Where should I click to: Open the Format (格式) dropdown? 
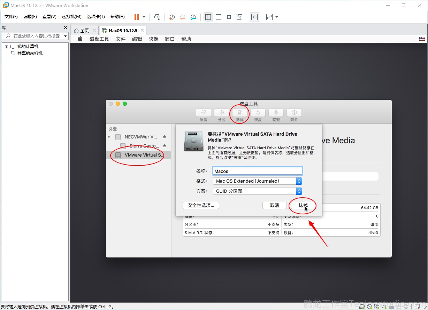click(257, 181)
